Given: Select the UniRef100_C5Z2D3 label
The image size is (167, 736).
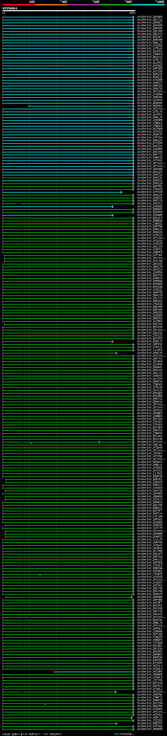Looking at the screenshot, I should pos(150,720).
